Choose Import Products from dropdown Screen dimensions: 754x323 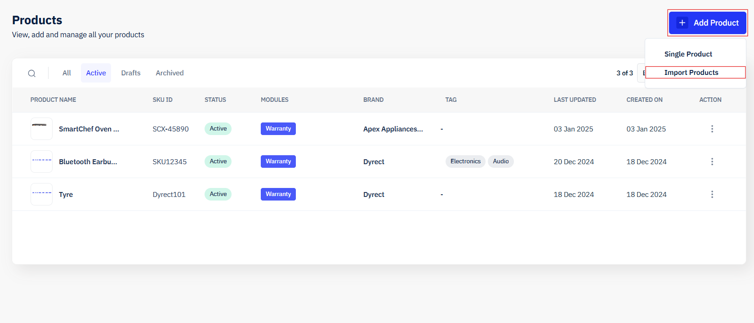coord(695,72)
